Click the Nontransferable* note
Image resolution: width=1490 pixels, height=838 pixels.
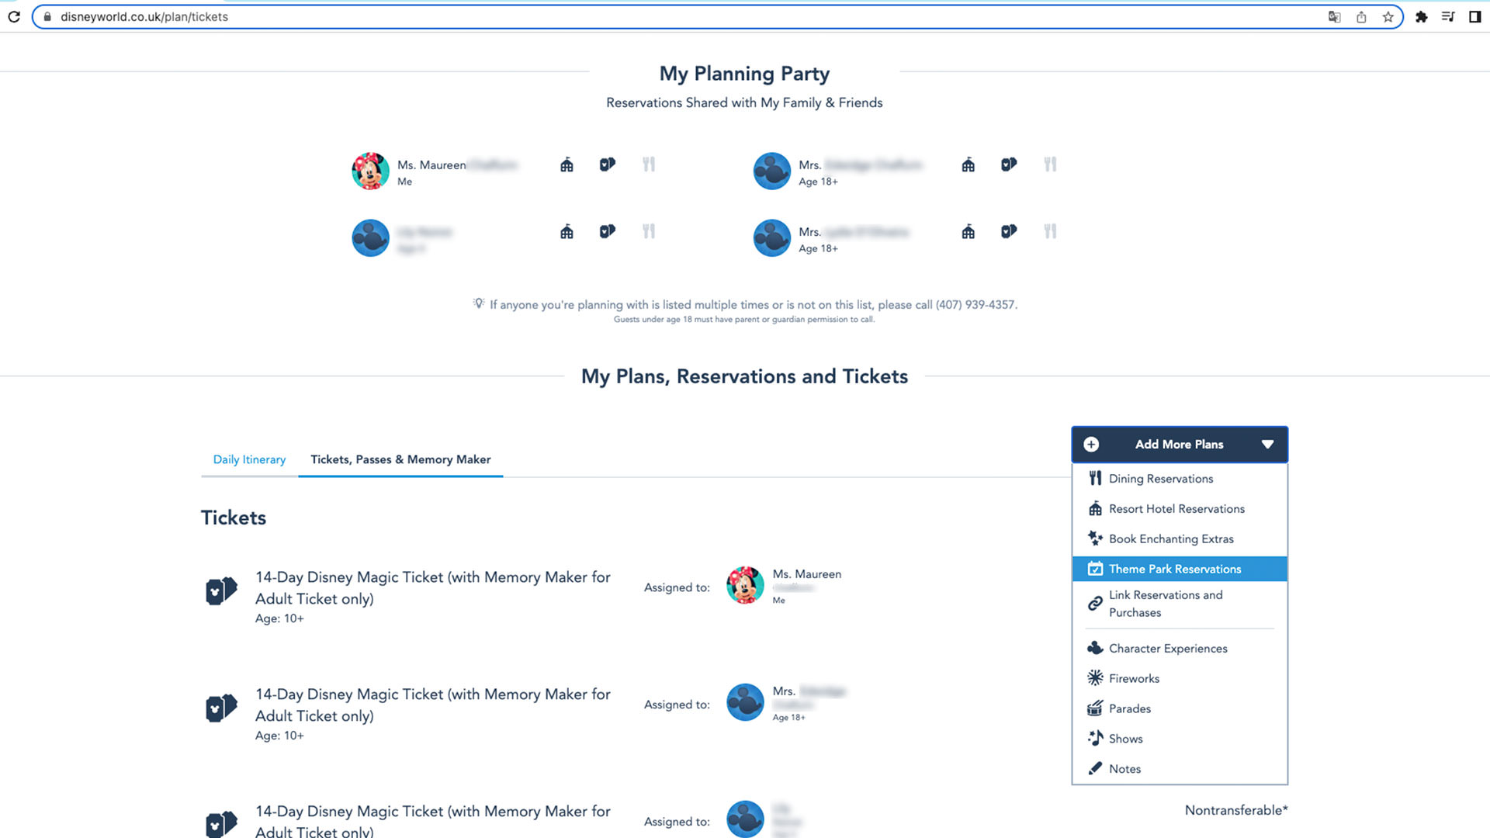[1236, 810]
